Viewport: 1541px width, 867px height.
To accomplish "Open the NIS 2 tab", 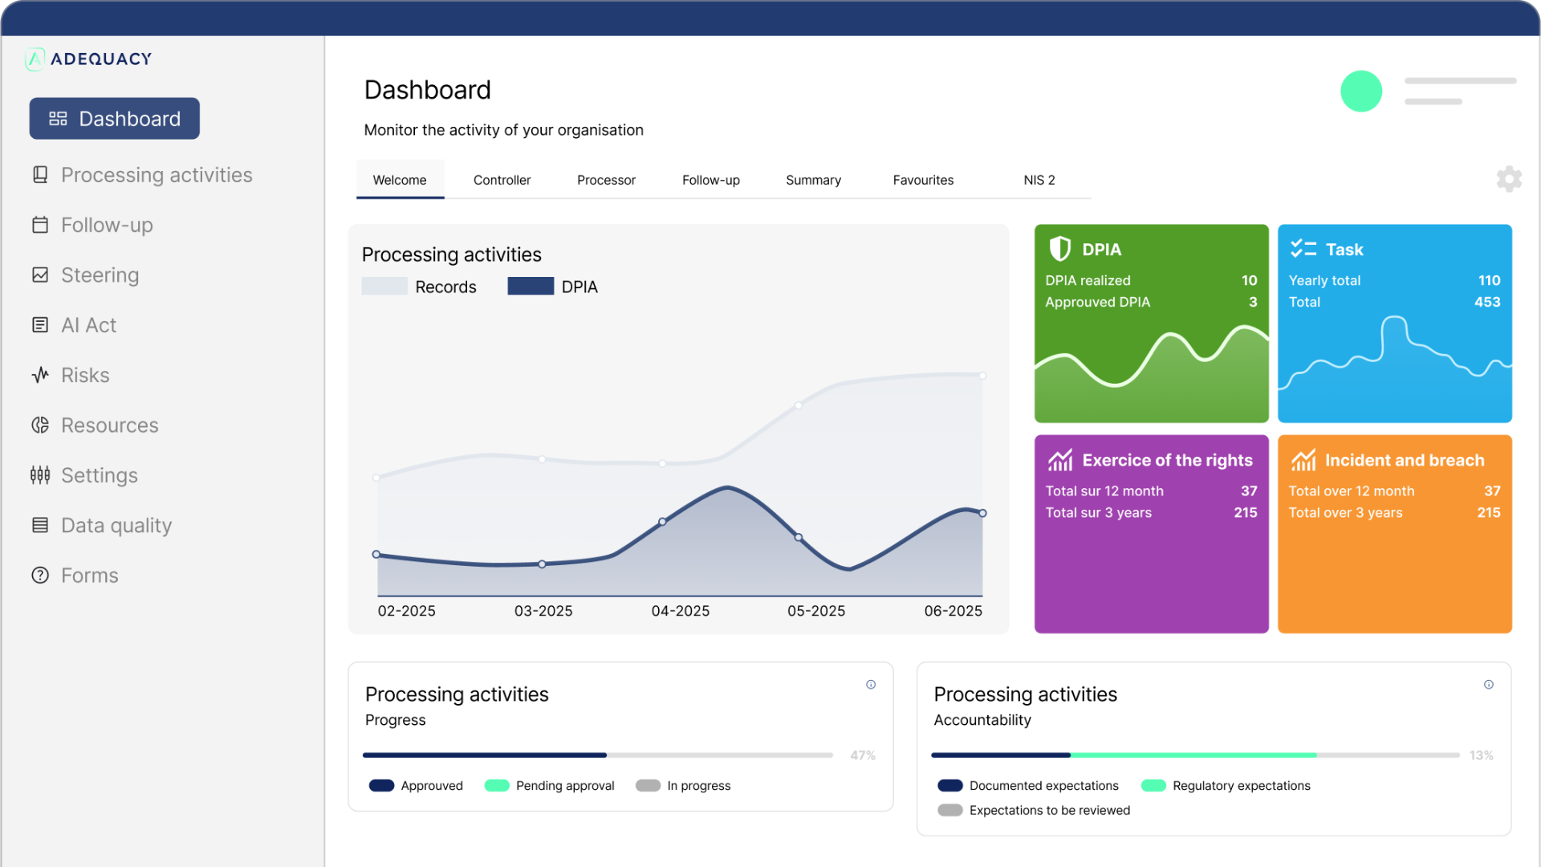I will pyautogui.click(x=1039, y=180).
